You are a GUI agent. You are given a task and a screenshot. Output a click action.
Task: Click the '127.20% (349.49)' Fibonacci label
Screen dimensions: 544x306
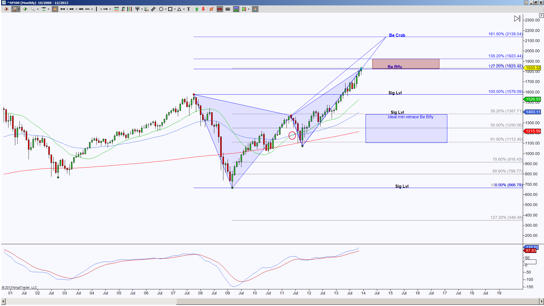tap(506, 217)
